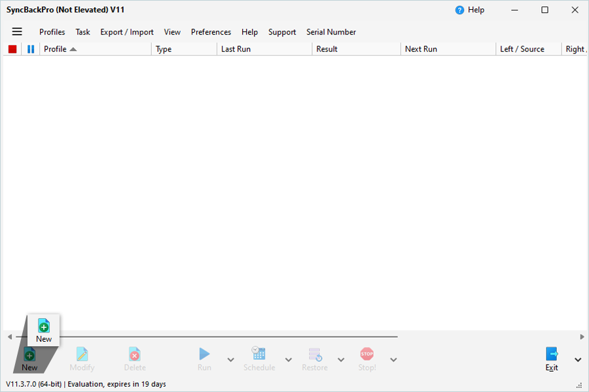Screen dimensions: 589x392
Task: Click the horizontal scrollbar left arrow
Action: tap(10, 337)
